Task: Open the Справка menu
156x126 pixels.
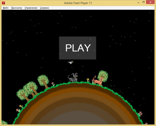Action: click(x=44, y=8)
